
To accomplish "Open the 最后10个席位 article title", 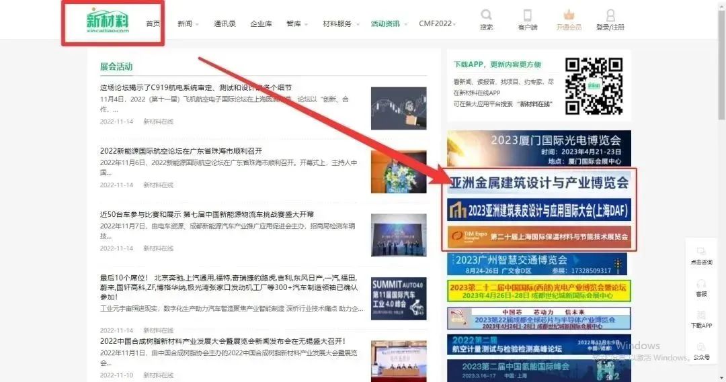I will coord(229,287).
